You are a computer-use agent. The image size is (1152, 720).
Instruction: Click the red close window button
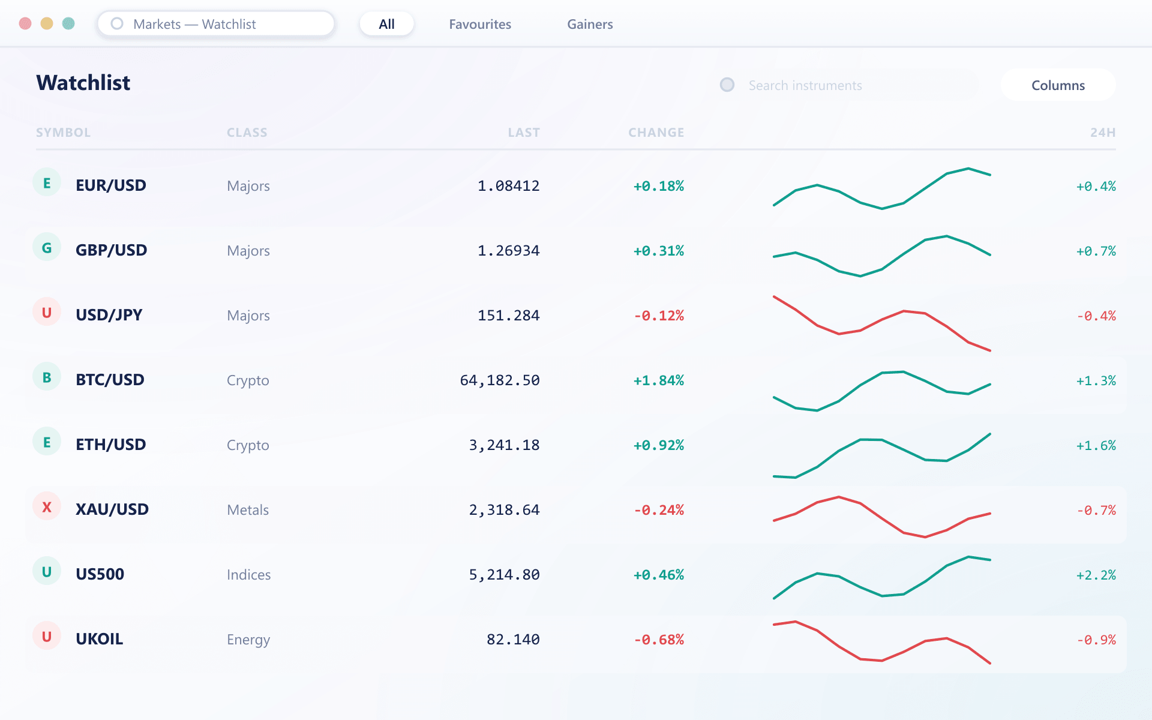click(25, 23)
